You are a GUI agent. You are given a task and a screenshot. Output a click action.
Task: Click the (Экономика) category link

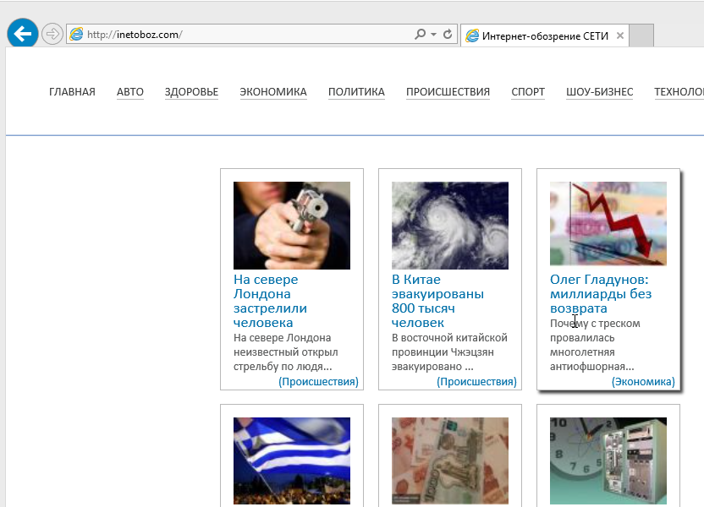(643, 381)
